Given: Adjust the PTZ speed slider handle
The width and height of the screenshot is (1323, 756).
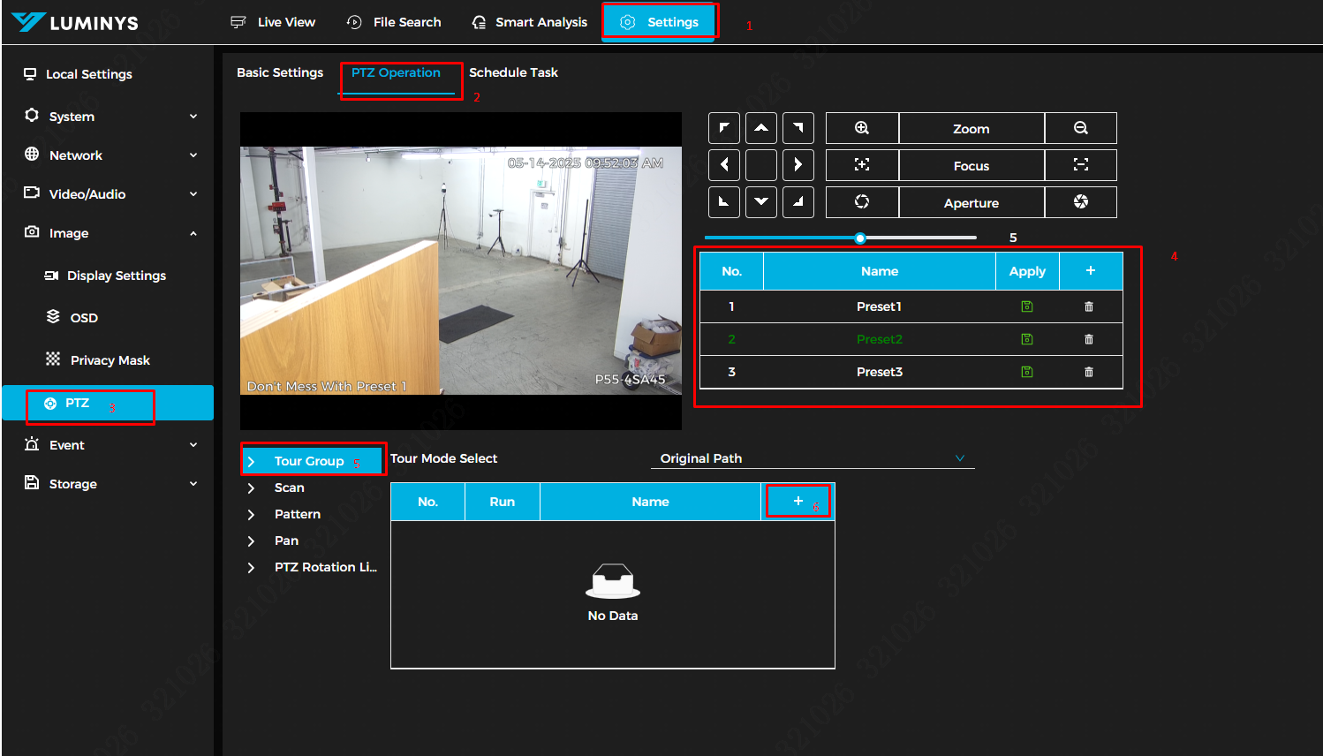Looking at the screenshot, I should click(860, 238).
